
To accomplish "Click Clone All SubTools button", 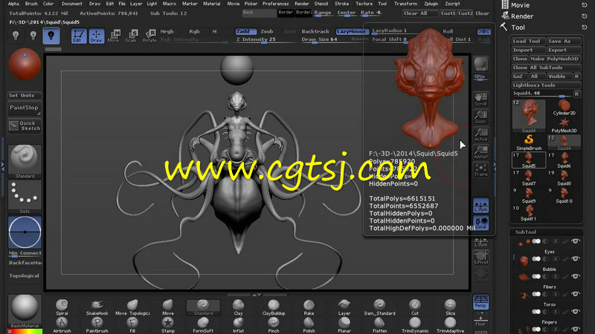I will [x=546, y=68].
